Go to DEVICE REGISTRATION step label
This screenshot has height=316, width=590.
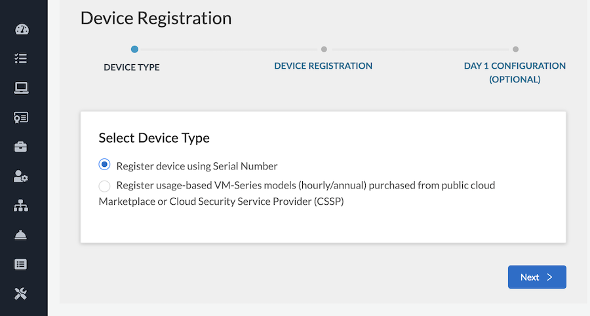(x=323, y=66)
